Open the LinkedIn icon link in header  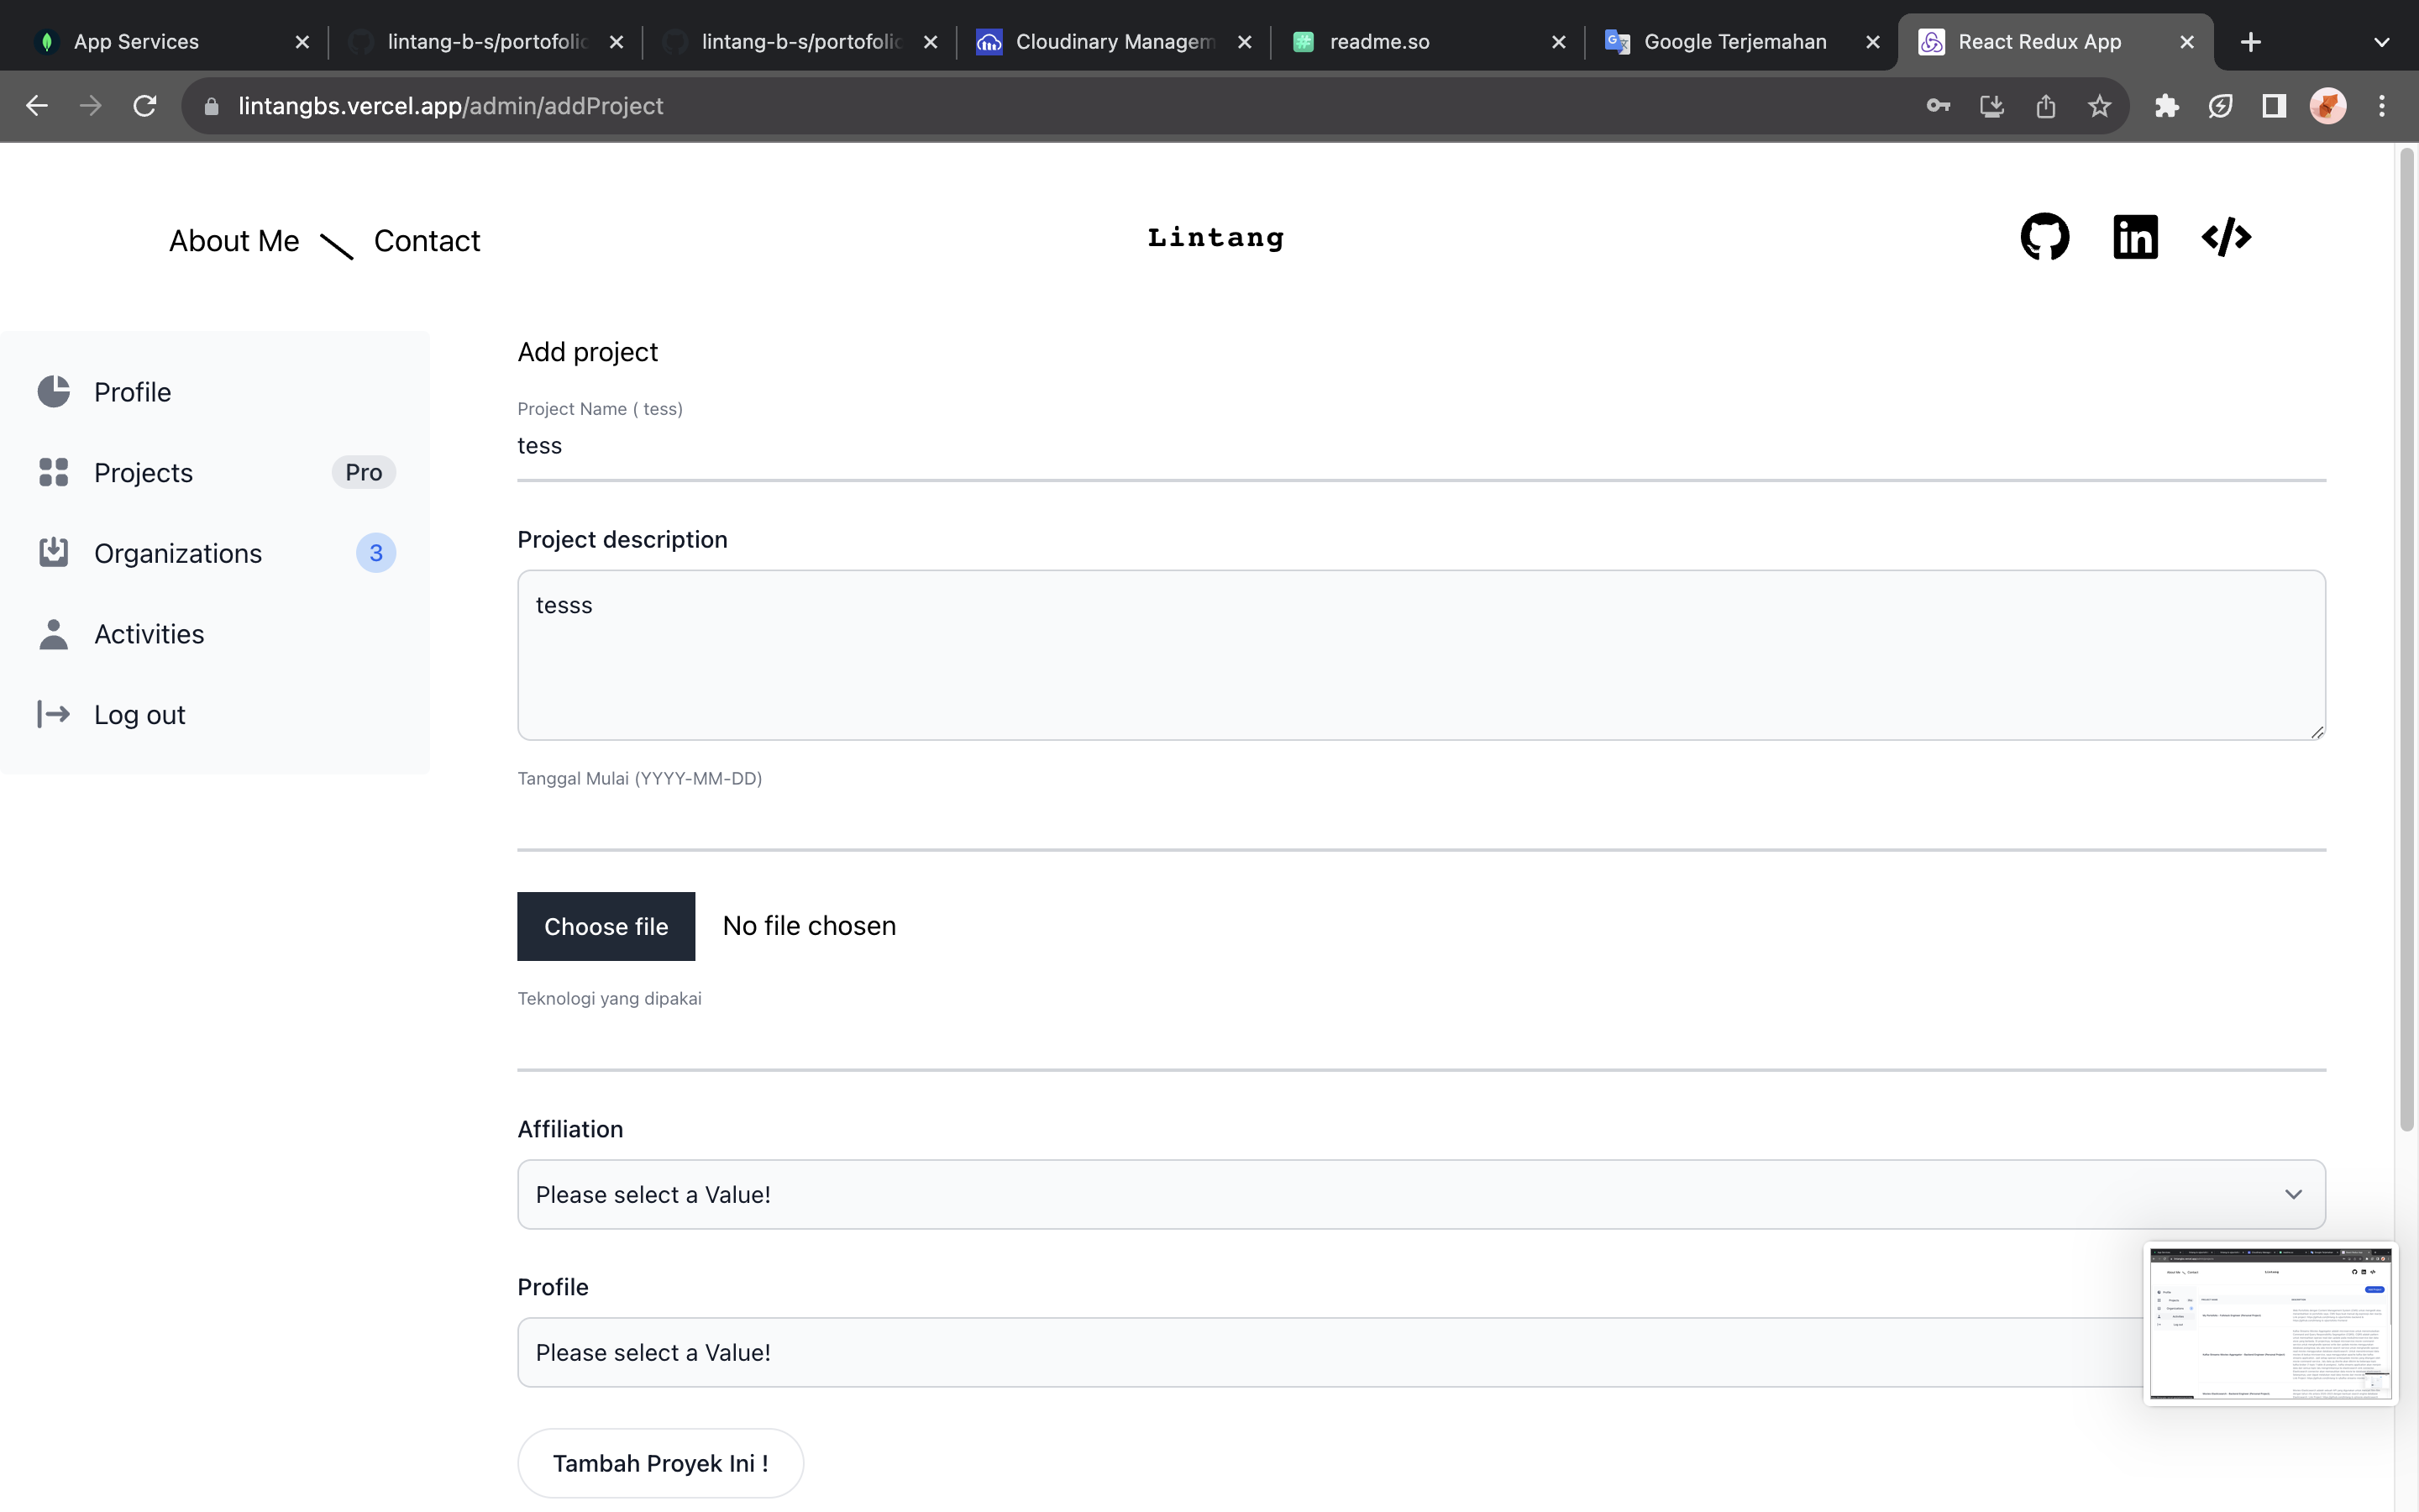[2135, 237]
